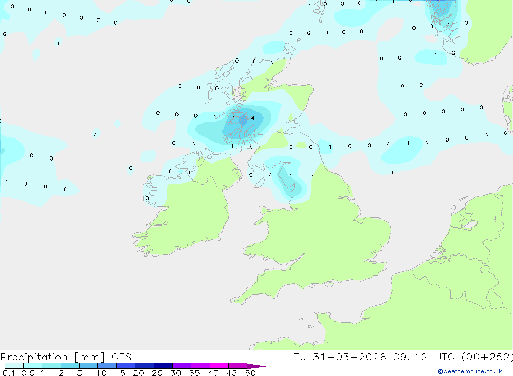This screenshot has height=376, width=513.
Task: Click the '45' legend scale label
Action: point(232,373)
